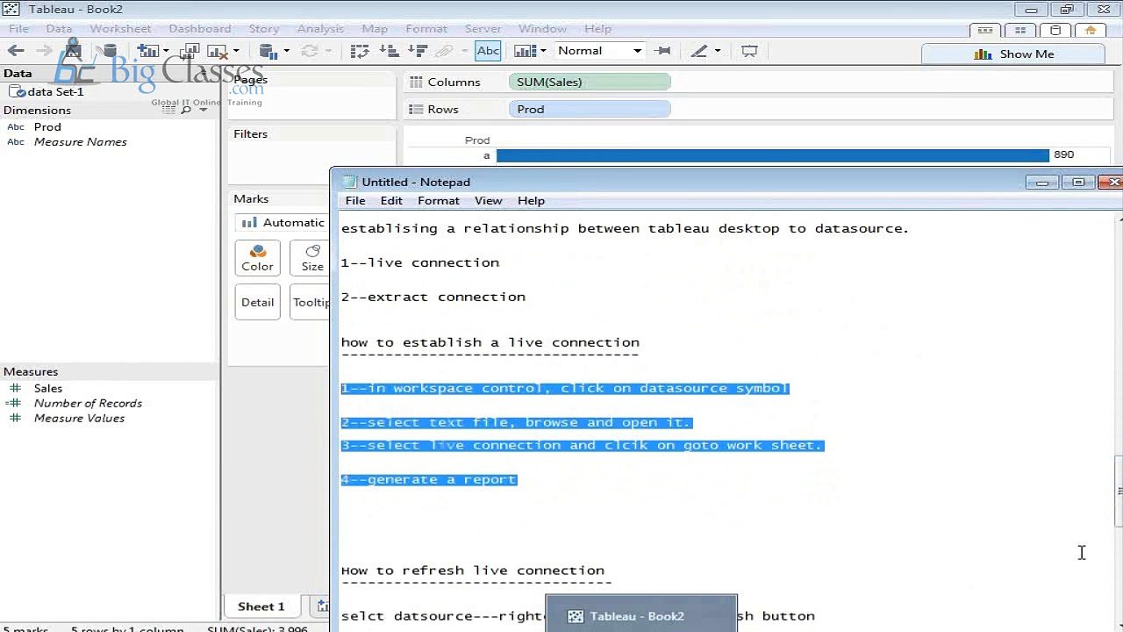Click the Detail marks card button
The image size is (1123, 632).
pyautogui.click(x=257, y=302)
